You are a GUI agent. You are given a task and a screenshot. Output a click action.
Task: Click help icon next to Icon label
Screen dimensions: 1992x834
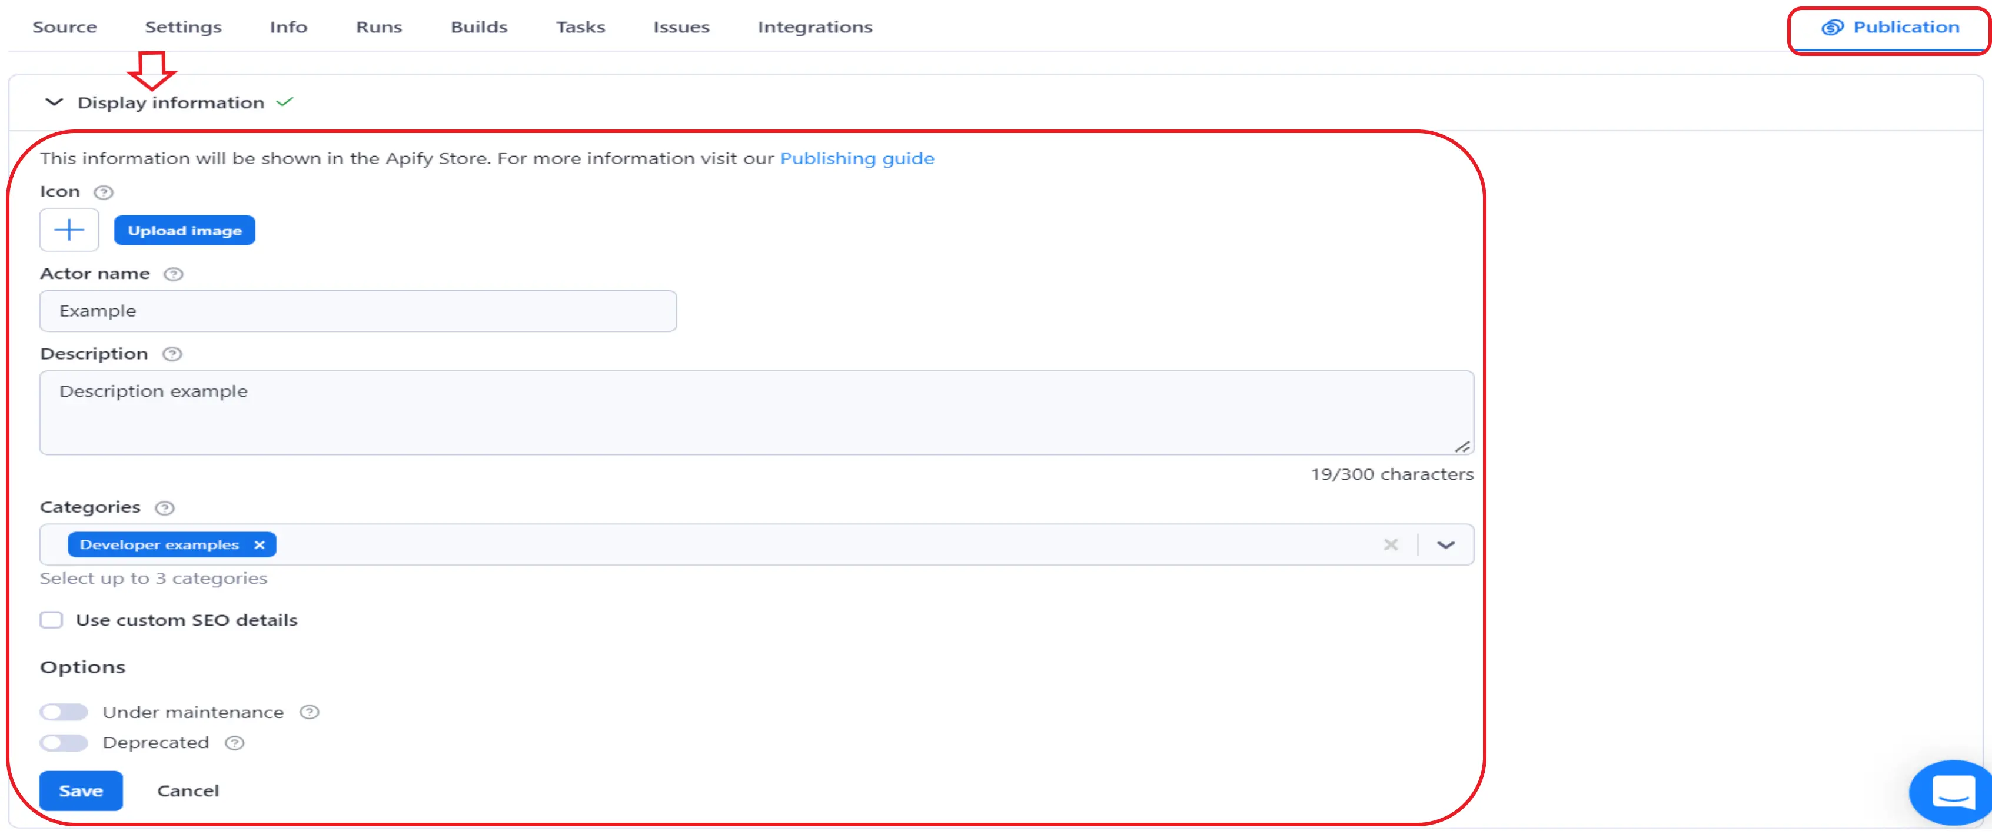[103, 192]
